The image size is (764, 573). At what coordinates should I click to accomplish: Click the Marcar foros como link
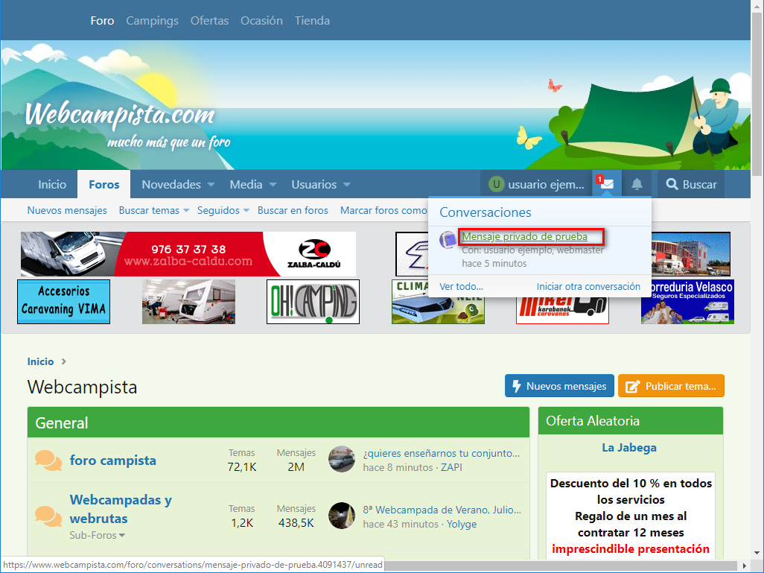383,211
